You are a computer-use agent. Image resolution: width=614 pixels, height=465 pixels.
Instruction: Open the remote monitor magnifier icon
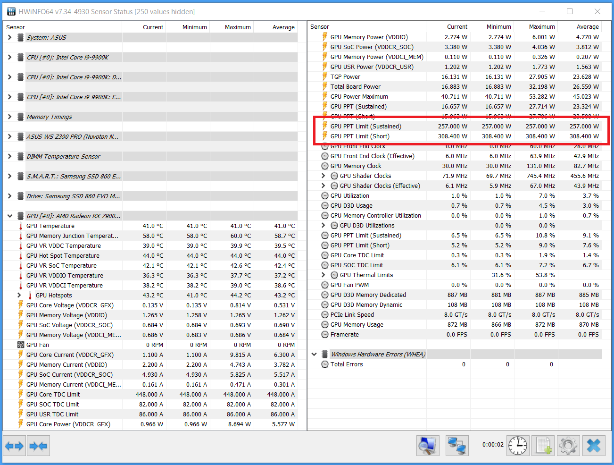point(428,446)
